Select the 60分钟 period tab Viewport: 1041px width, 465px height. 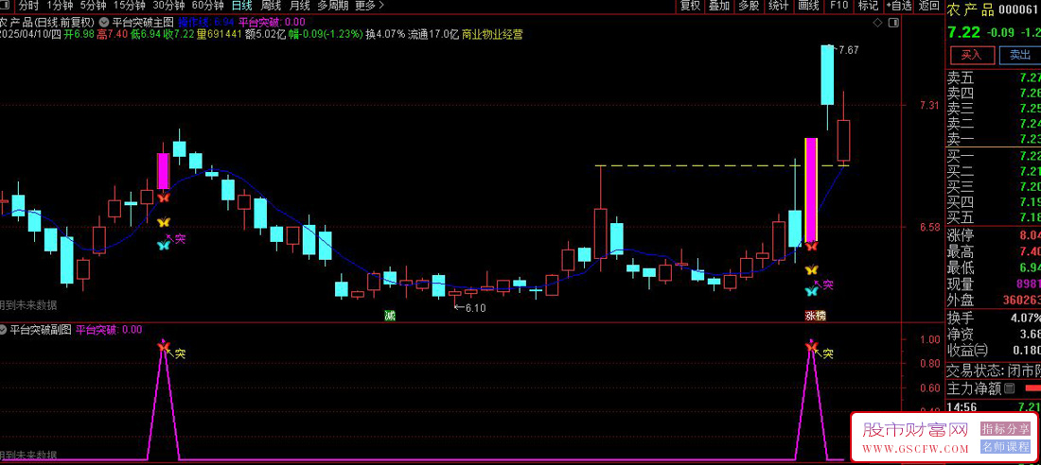click(207, 6)
